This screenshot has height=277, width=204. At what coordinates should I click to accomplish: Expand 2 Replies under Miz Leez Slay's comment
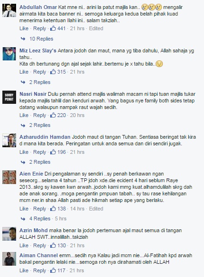pyautogui.click(x=40, y=82)
